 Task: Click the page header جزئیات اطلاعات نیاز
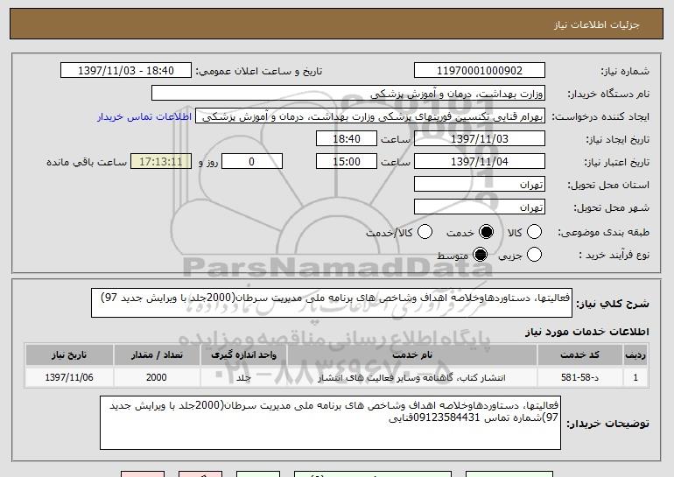click(597, 25)
